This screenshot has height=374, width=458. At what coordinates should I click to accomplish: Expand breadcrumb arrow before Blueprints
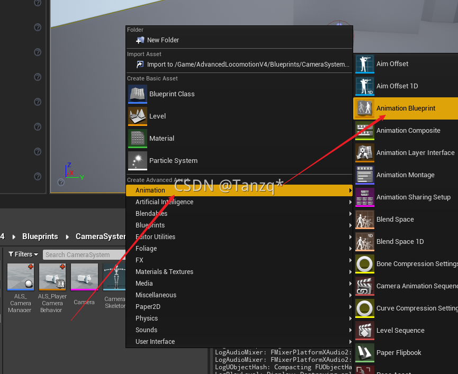click(14, 237)
